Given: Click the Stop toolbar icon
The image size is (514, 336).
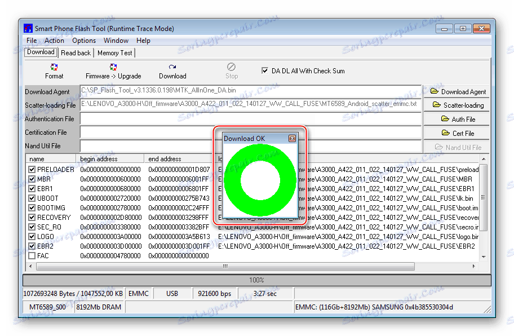Looking at the screenshot, I should 231,67.
